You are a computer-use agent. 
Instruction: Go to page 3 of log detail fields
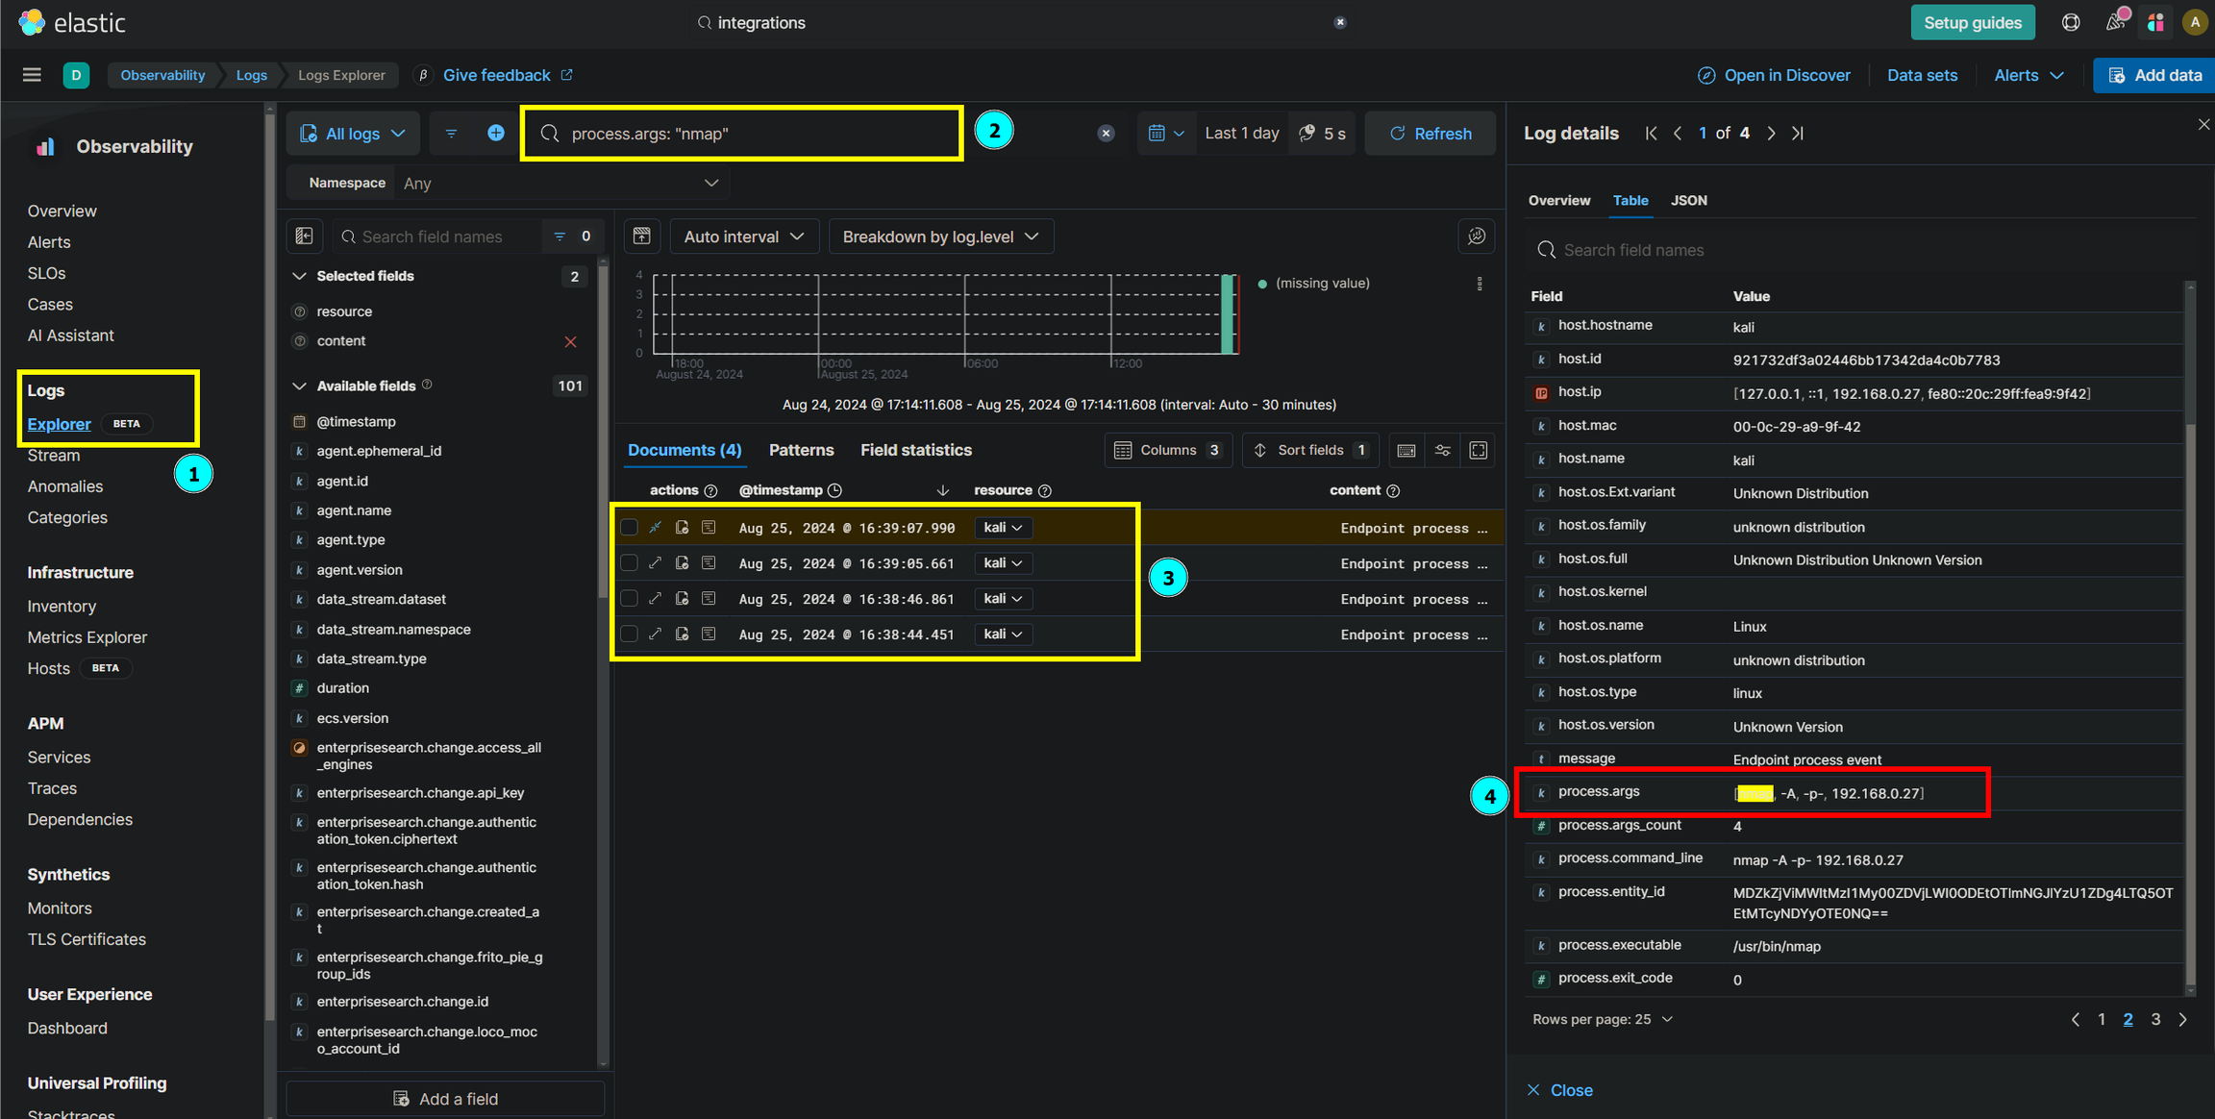click(2155, 1019)
